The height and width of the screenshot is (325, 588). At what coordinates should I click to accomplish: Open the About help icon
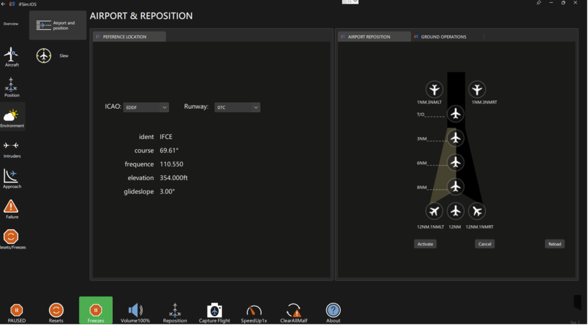point(333,311)
